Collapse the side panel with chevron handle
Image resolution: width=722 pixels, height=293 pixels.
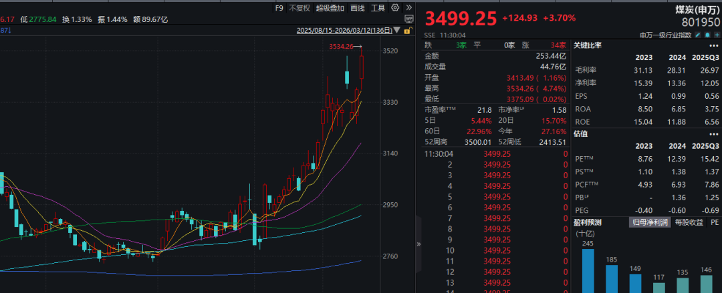pyautogui.click(x=418, y=244)
